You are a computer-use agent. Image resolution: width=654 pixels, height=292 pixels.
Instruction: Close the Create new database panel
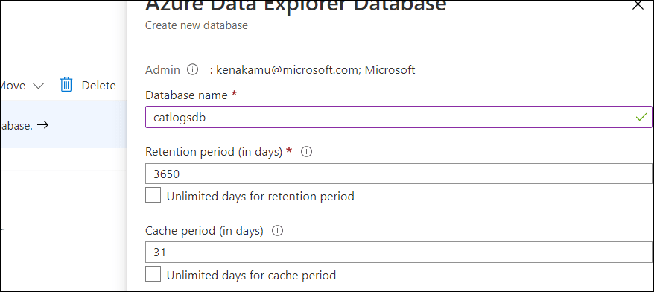tap(638, 5)
